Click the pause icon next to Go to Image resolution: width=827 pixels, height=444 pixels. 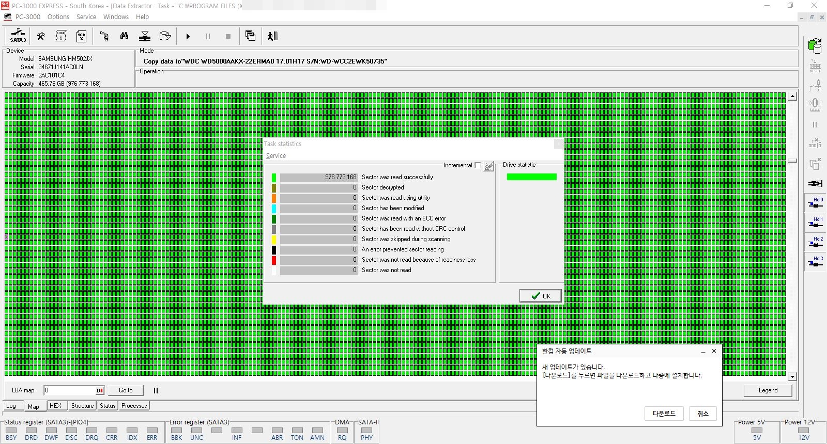click(x=156, y=390)
